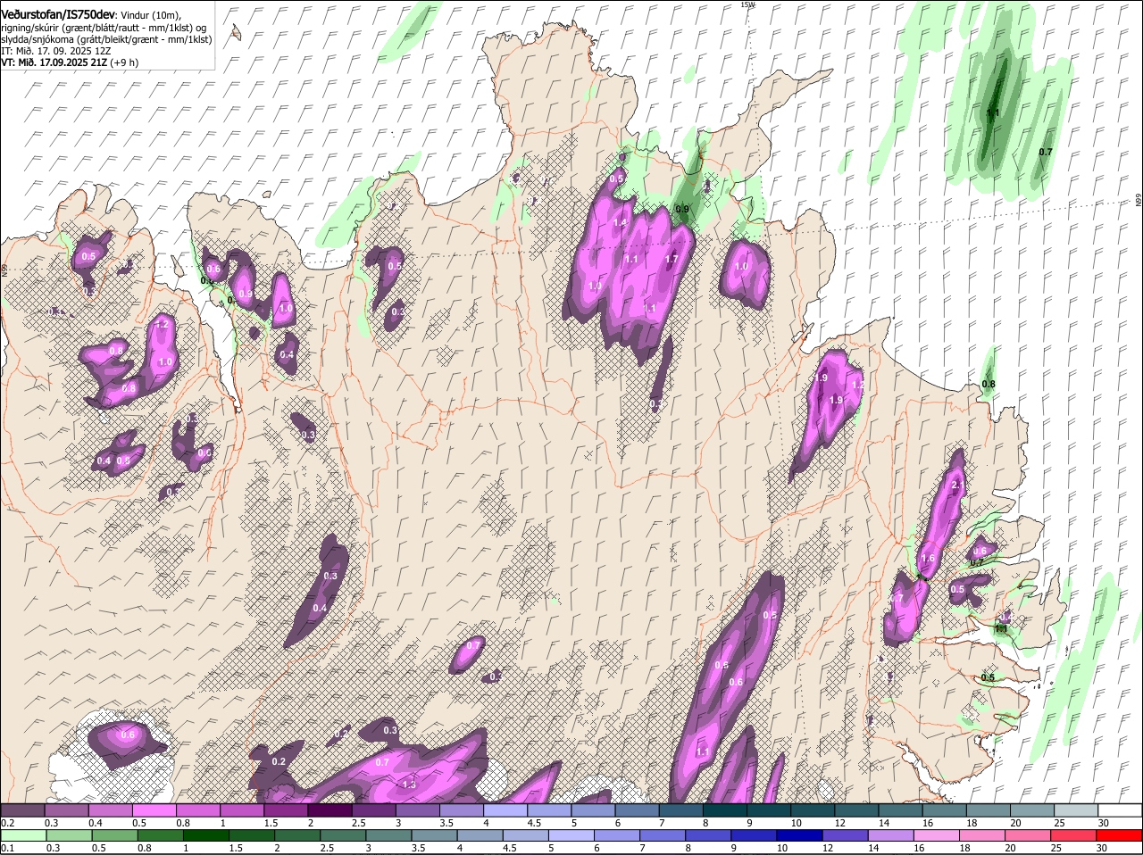Select the palest green rain swatch at 0.1
This screenshot has width=1143, height=855.
[24, 836]
